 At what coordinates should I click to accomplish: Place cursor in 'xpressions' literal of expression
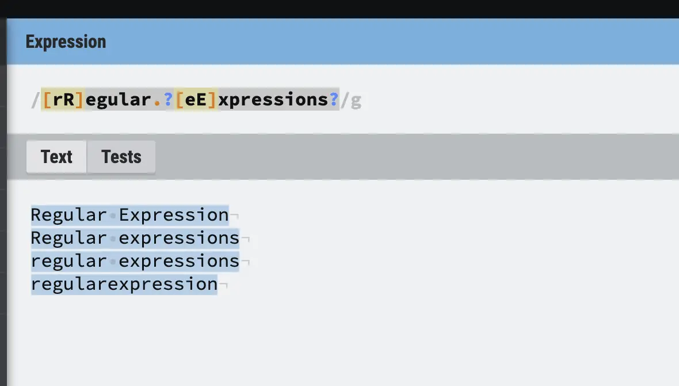point(273,99)
